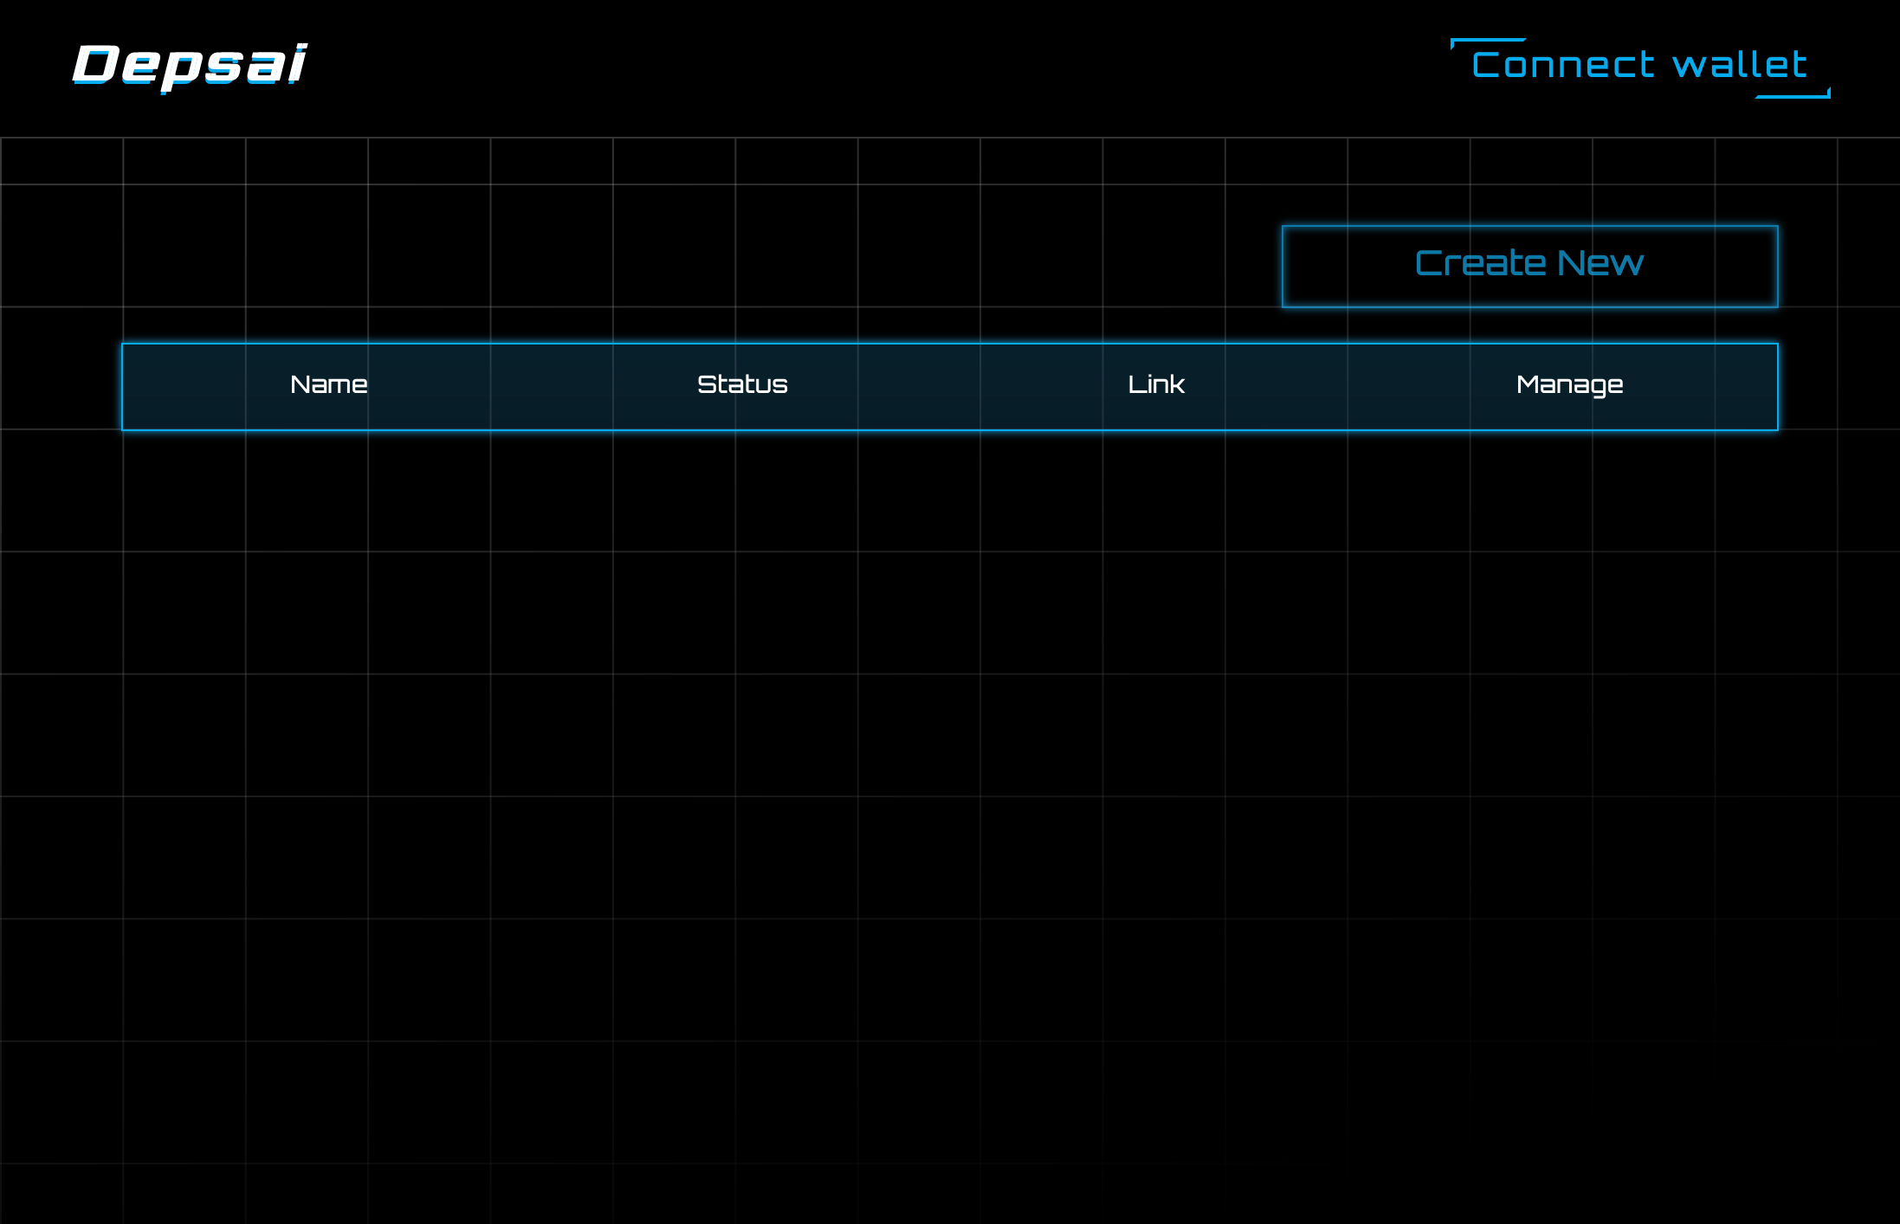Viewport: 1900px width, 1224px height.
Task: Click the table header's Link label
Action: pos(1155,384)
